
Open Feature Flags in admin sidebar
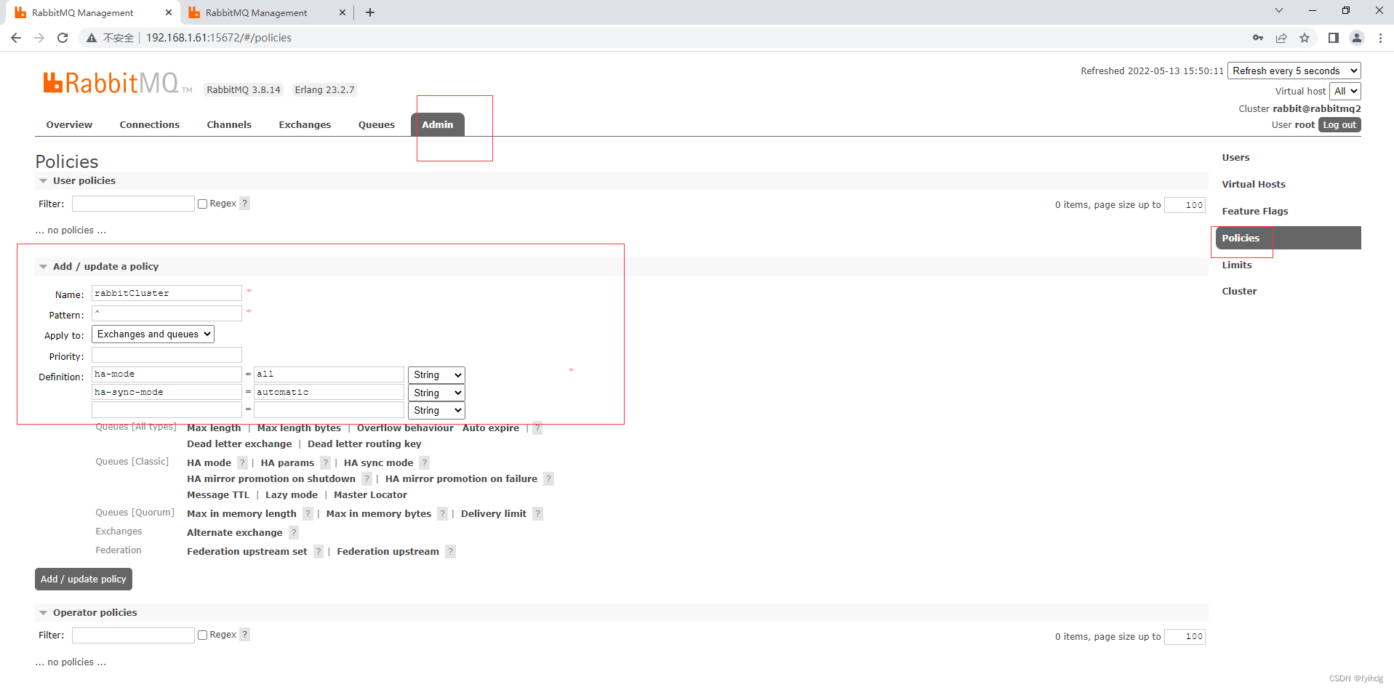click(x=1255, y=212)
